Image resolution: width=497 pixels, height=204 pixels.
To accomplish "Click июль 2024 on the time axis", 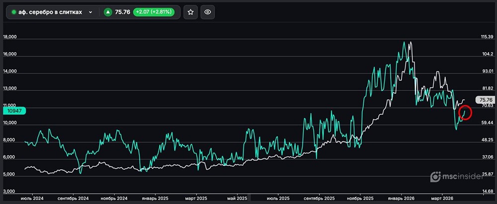I will click(x=32, y=198).
